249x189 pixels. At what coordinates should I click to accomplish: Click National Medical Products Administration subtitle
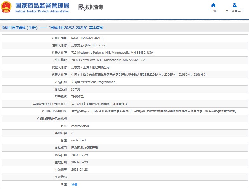(x=42, y=11)
